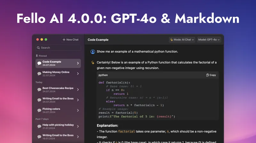Expand Help with picking holiday chevron

pos(78,126)
